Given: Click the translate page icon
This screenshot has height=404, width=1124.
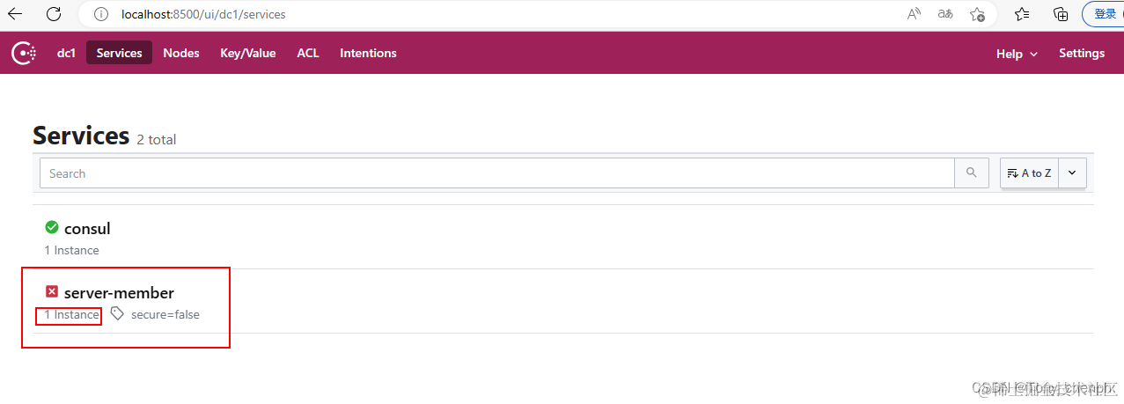Looking at the screenshot, I should pos(945,14).
